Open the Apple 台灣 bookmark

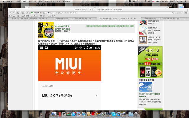[x=25, y=16]
